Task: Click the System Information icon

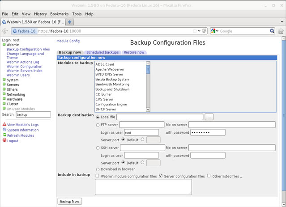Action: [4, 130]
